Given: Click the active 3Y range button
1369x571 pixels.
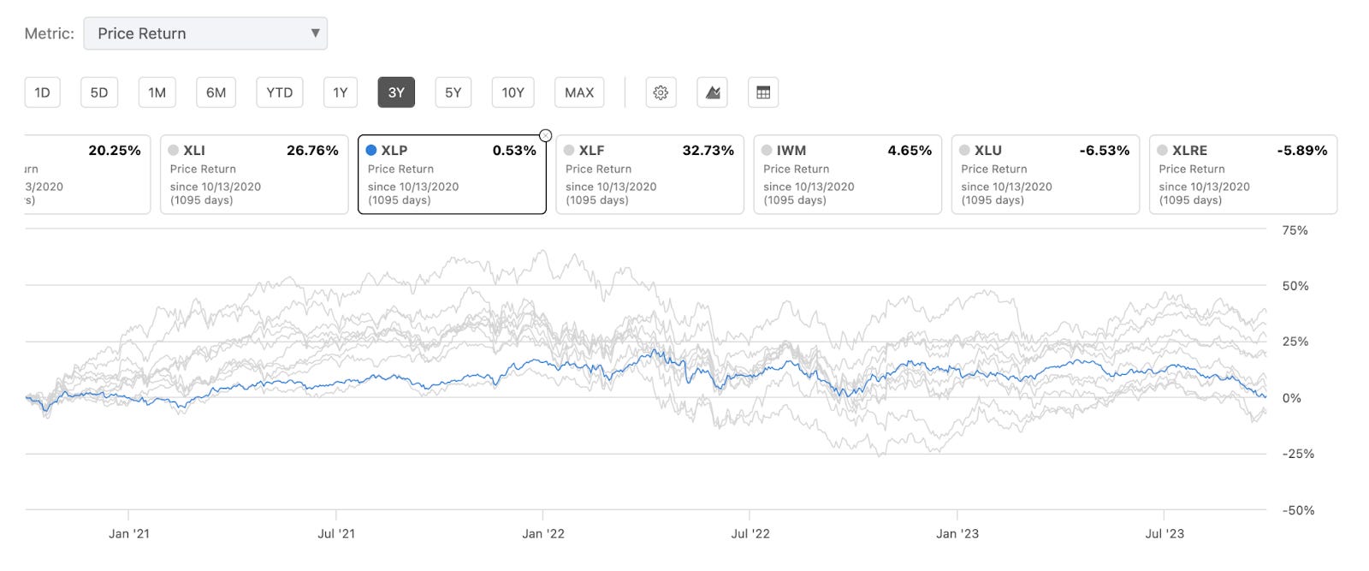Looking at the screenshot, I should click(396, 92).
